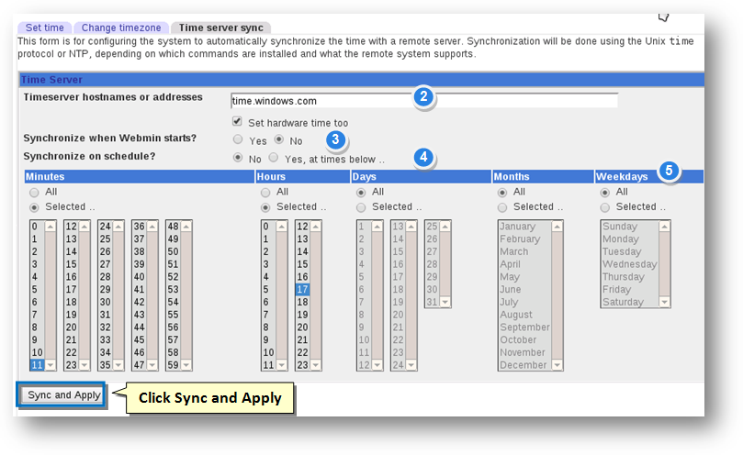This screenshot has height=455, width=743.
Task: Click the numbered step 3 callout badge
Action: 337,139
